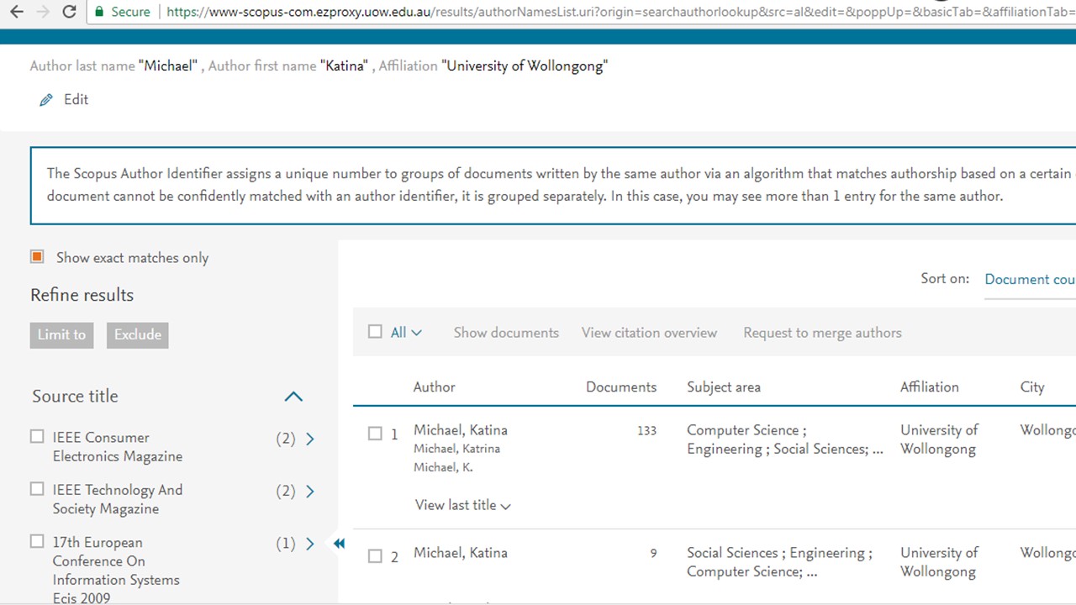
Task: Open second Michael, Katina author profile
Action: (x=461, y=553)
